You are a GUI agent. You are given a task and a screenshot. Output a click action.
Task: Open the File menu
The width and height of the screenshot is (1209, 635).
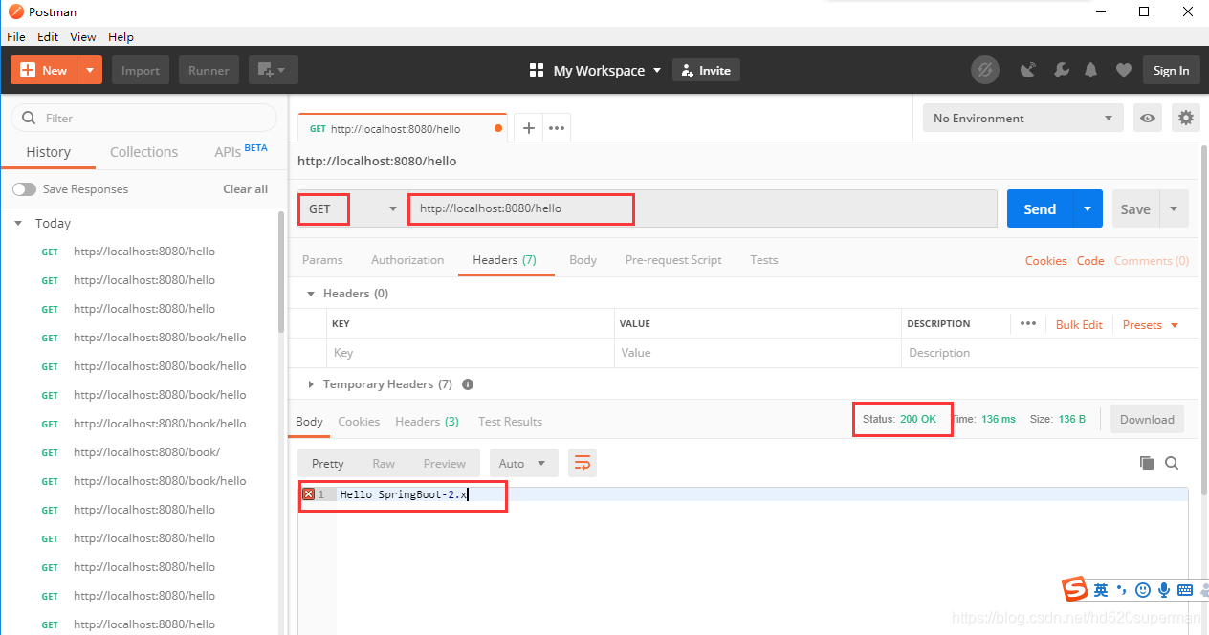coord(15,36)
